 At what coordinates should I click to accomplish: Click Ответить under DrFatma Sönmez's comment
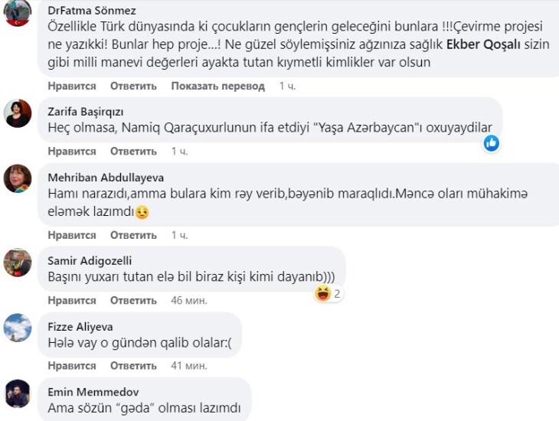pyautogui.click(x=133, y=86)
